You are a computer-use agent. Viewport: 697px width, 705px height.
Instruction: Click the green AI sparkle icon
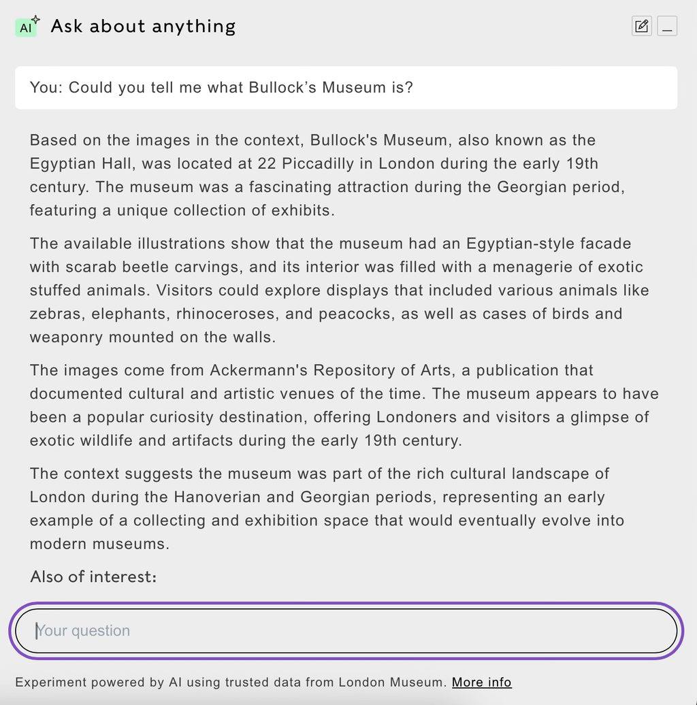click(x=27, y=27)
